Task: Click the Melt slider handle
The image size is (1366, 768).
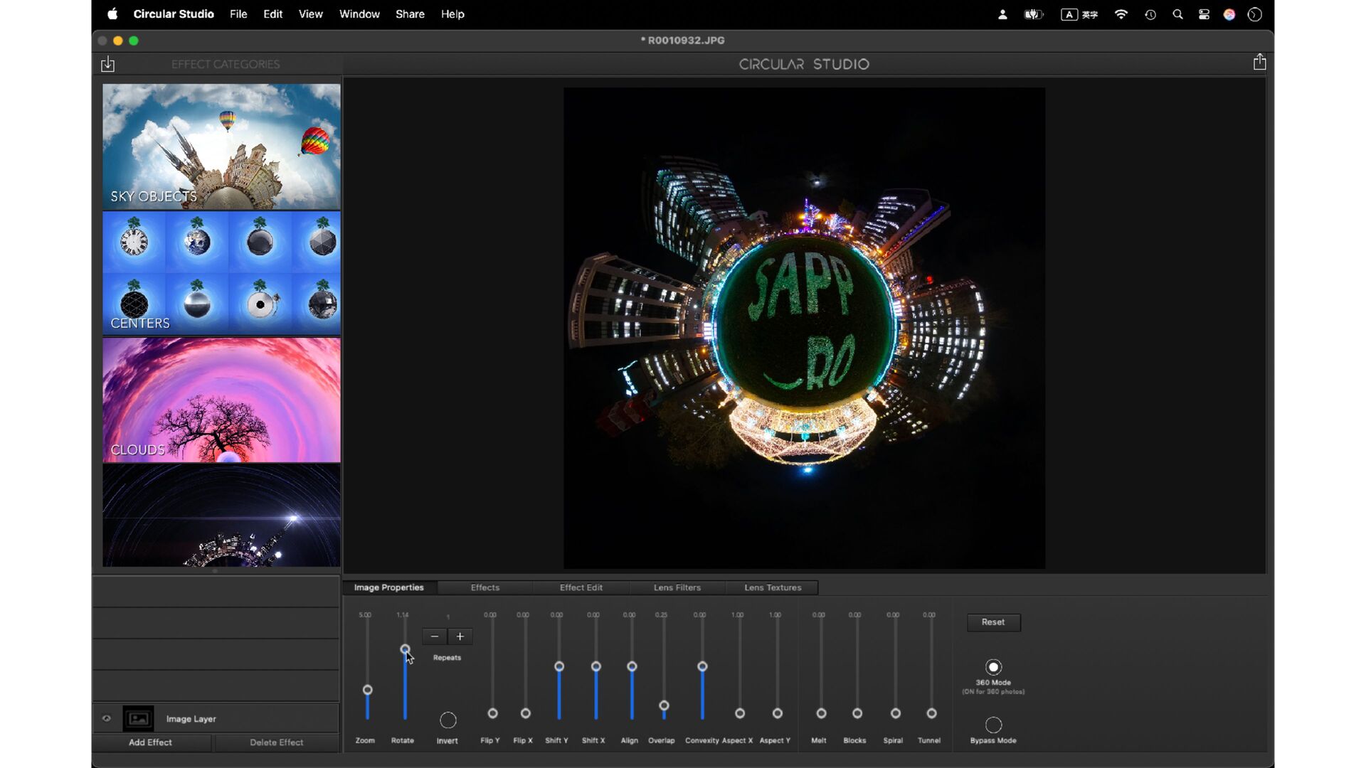Action: tap(821, 713)
